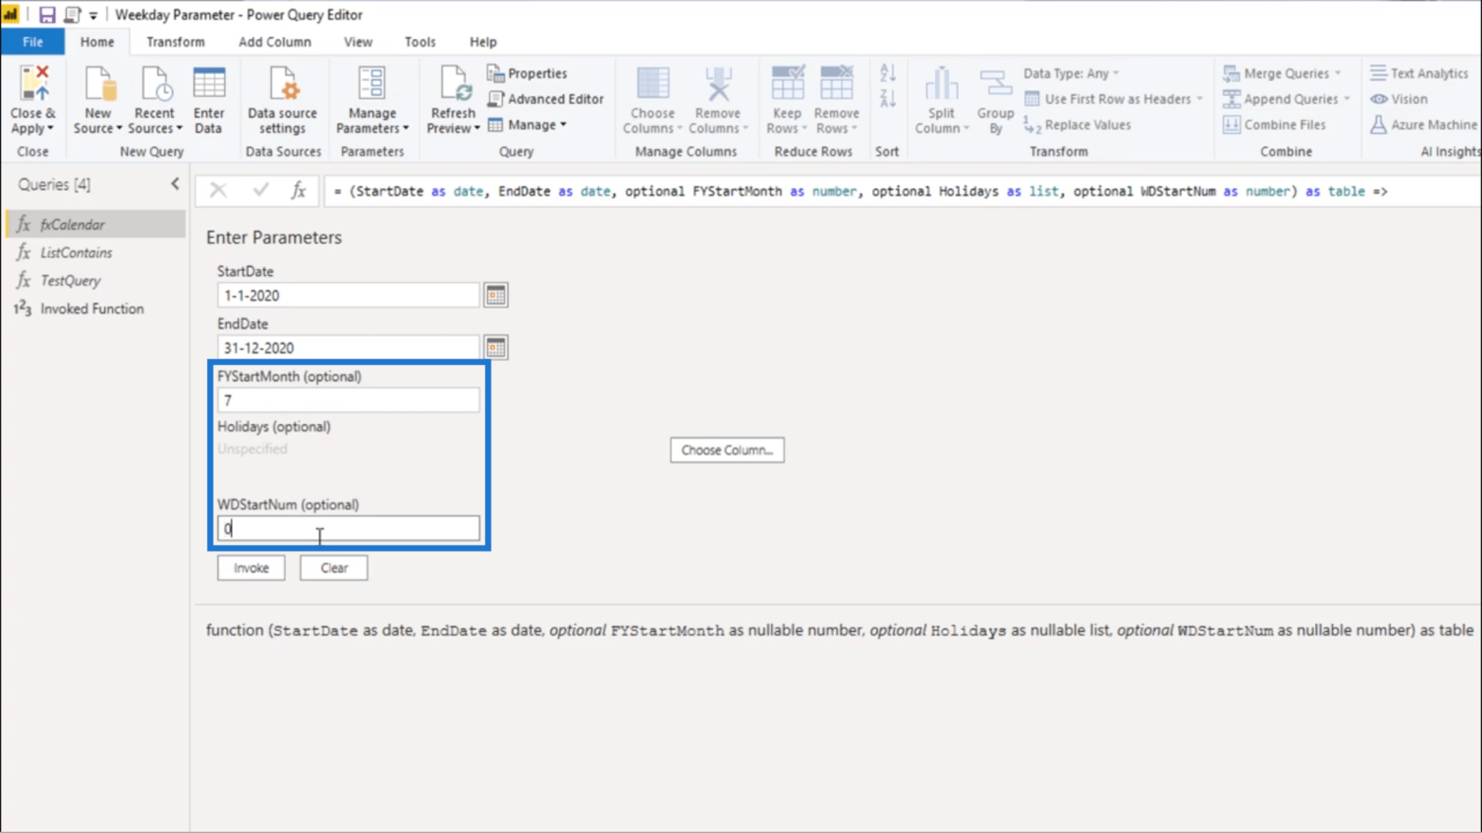Switch to the View tab
The image size is (1482, 833).
(x=358, y=41)
